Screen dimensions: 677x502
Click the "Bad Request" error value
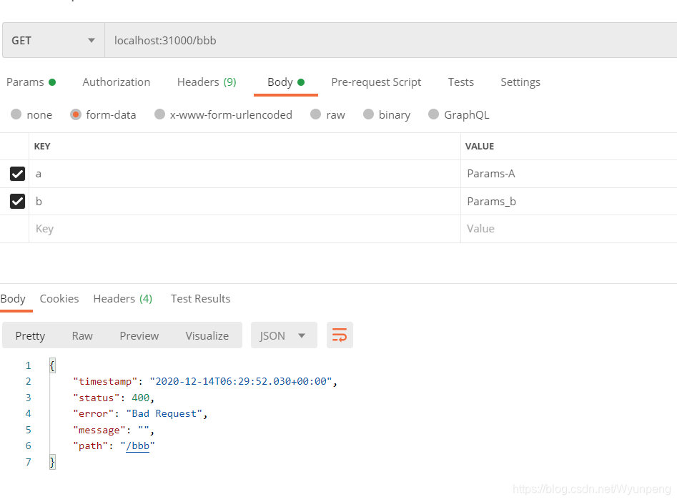[x=164, y=414]
